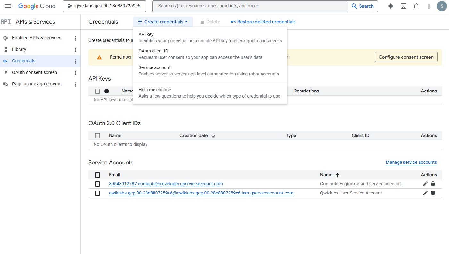Screen dimensions: 449x254
Task: Choose Service account from the menu
Action: (210, 71)
